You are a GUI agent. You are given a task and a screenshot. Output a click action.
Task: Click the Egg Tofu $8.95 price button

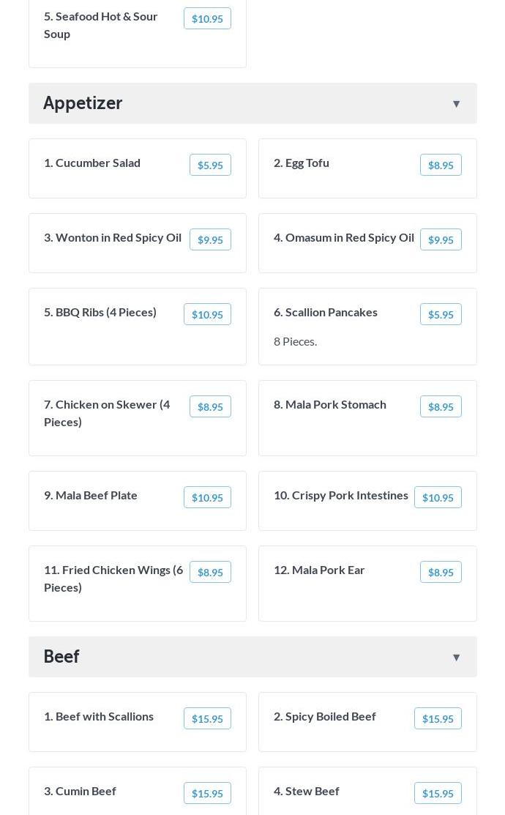point(441,165)
